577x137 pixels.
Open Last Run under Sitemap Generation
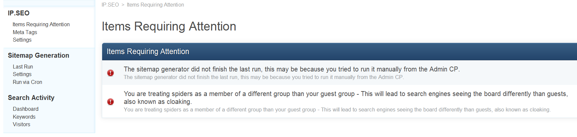[23, 67]
